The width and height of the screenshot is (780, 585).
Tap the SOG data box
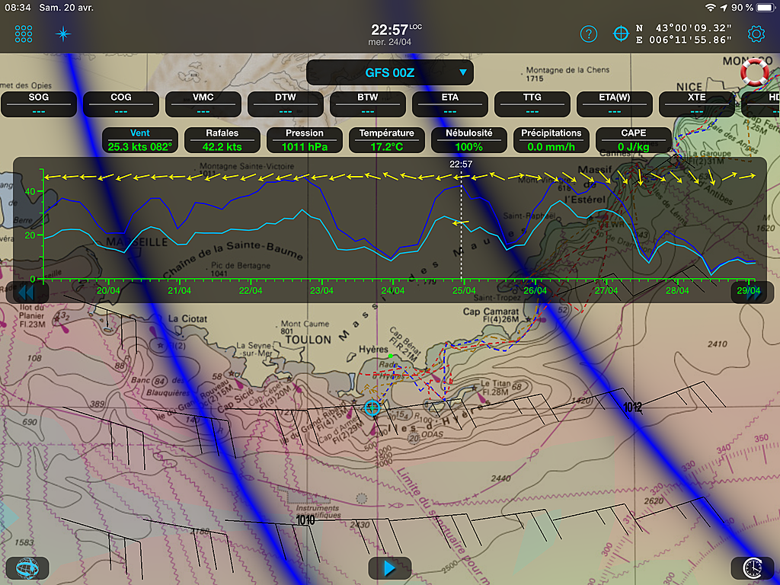39,104
